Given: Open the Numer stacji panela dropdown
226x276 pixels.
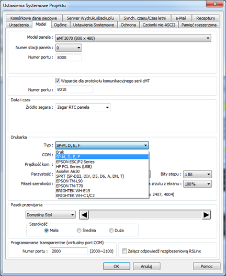Looking at the screenshot, I should (69, 48).
